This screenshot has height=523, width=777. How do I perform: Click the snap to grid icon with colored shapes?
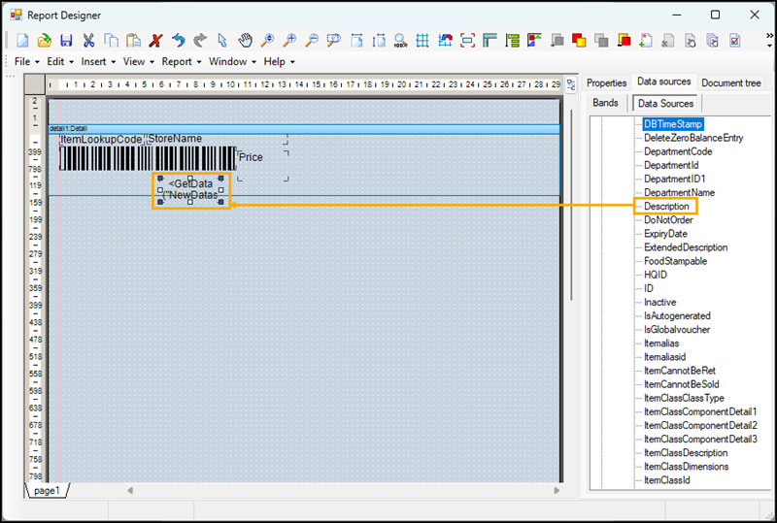(445, 41)
